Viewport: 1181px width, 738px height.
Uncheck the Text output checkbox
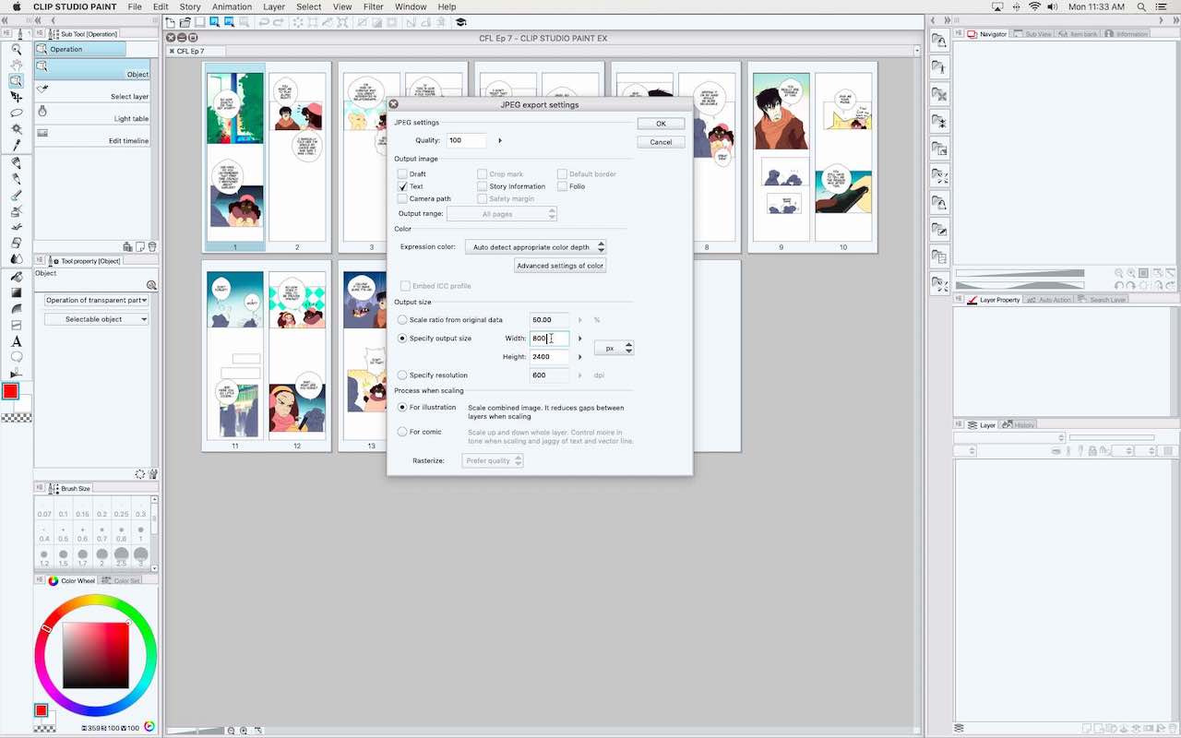tap(403, 185)
